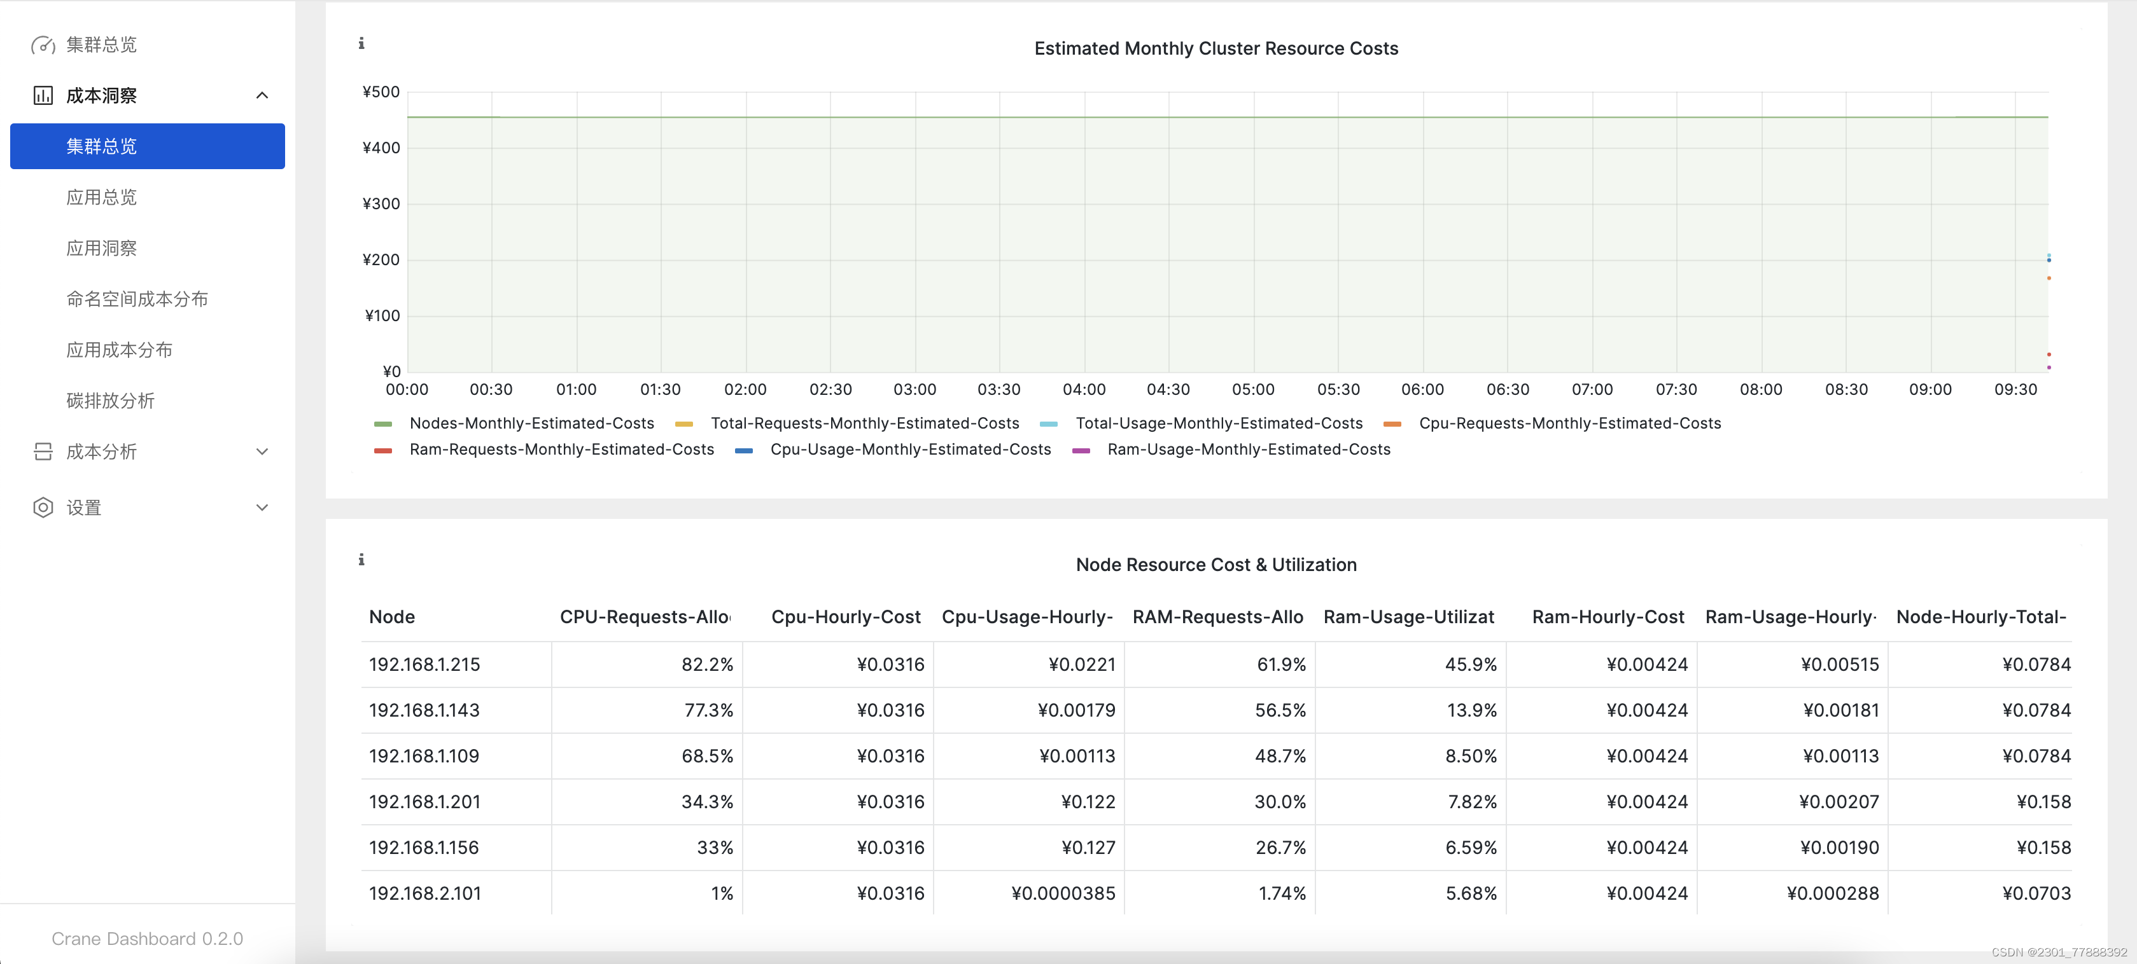Viewport: 2137px width, 964px height.
Task: Click the Cpu-Usage-Monthly-Estimated-Costs blue legend swatch
Action: [744, 450]
